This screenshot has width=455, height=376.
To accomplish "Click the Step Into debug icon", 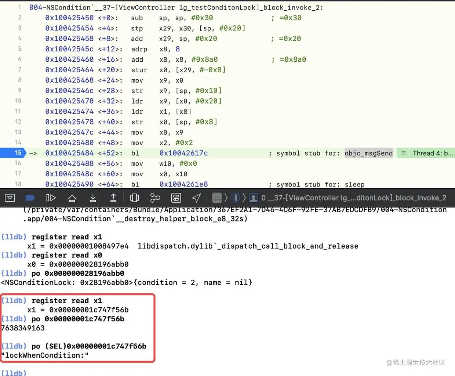I will tap(93, 198).
